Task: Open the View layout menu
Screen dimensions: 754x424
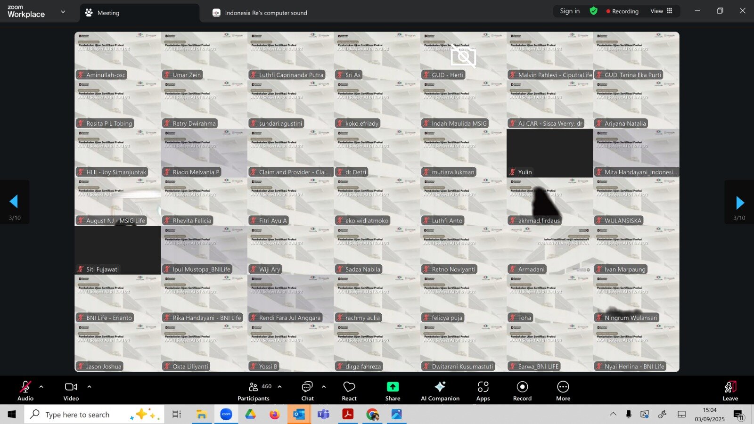Action: pyautogui.click(x=661, y=11)
